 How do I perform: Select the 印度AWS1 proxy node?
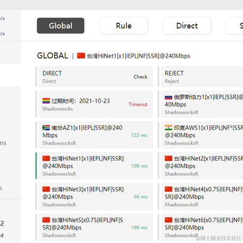click(x=202, y=135)
